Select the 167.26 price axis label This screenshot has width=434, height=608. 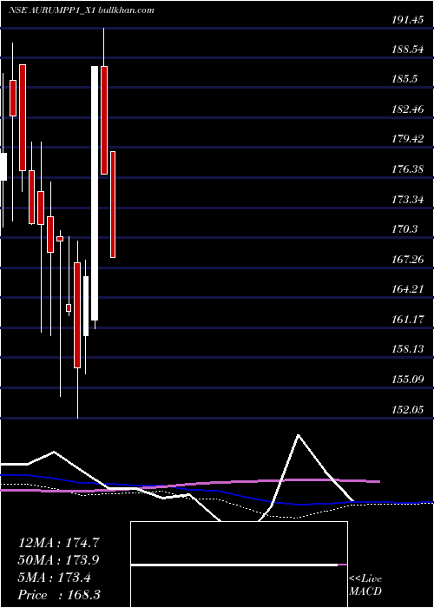408,259
